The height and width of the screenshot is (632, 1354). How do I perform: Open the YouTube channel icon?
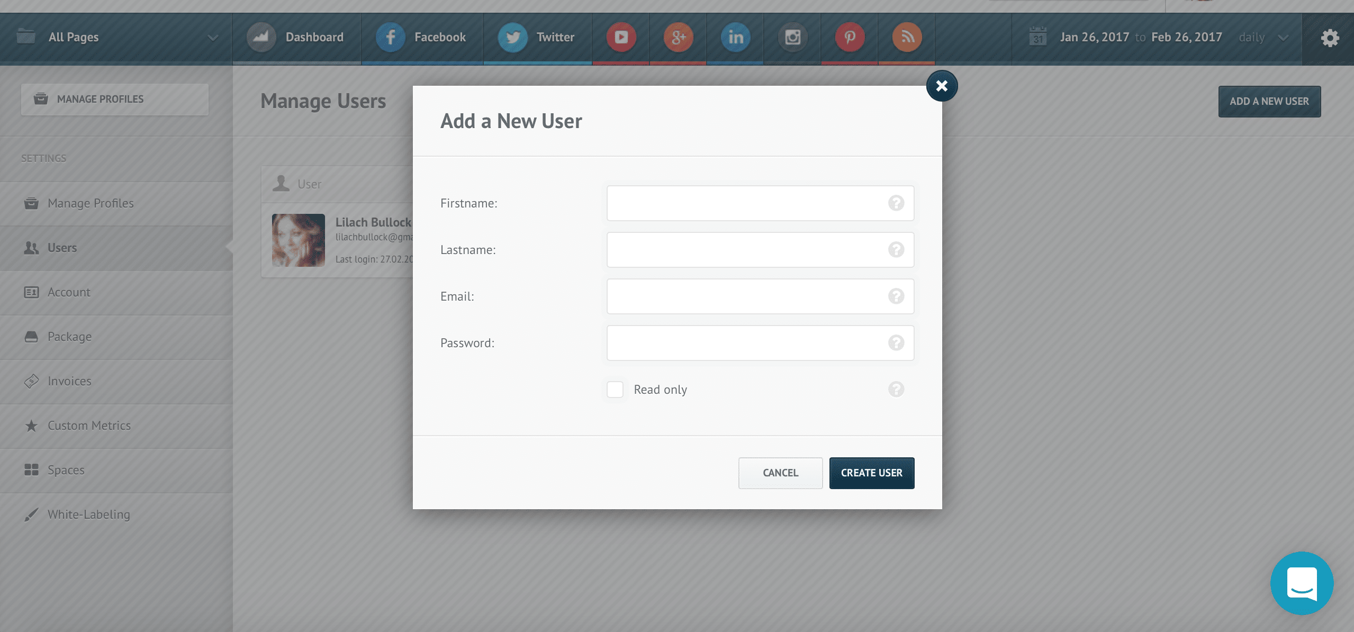[621, 37]
